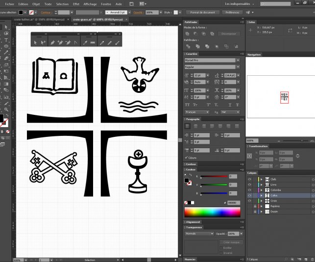Click the Opacité link in control bar
Screen dimensions: 315x262
pyautogui.click(x=138, y=12)
